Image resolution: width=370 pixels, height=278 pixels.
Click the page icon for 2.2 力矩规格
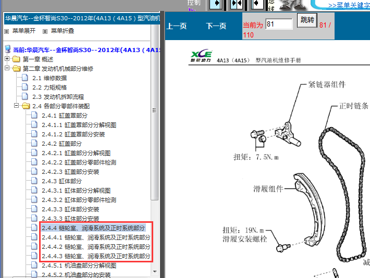coord(25,87)
